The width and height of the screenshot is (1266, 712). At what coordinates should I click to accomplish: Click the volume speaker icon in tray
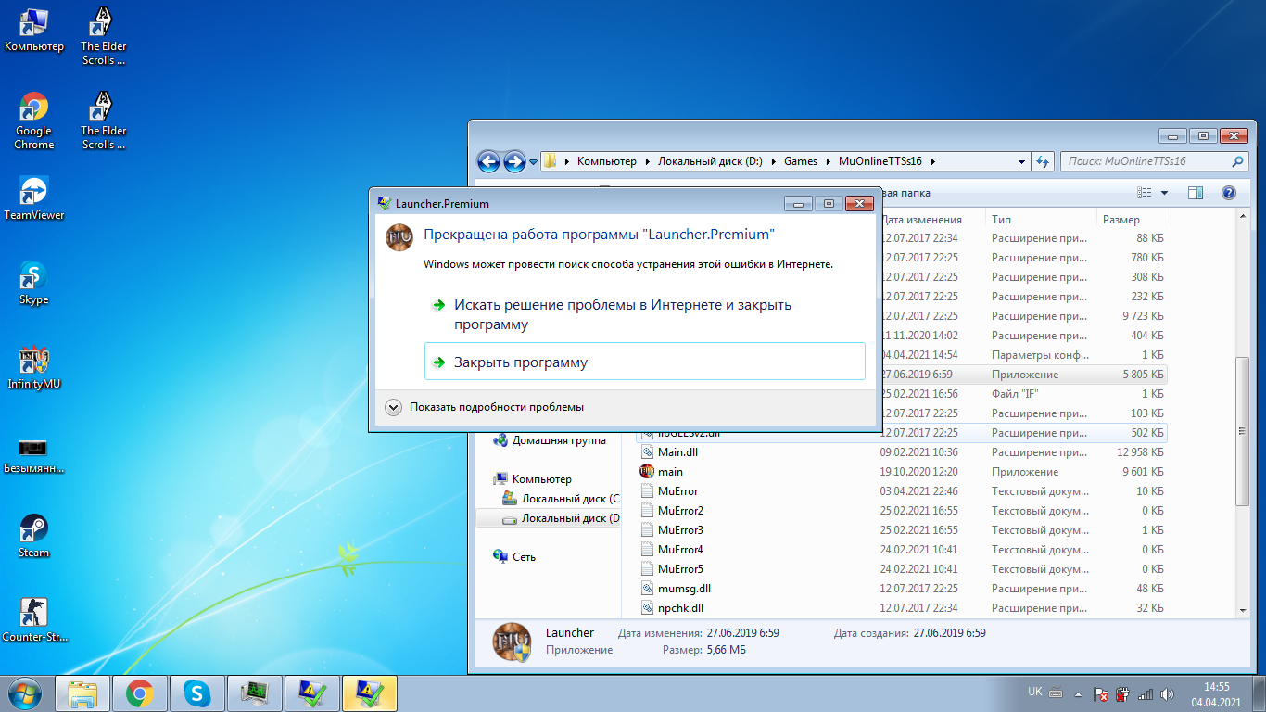1167,693
